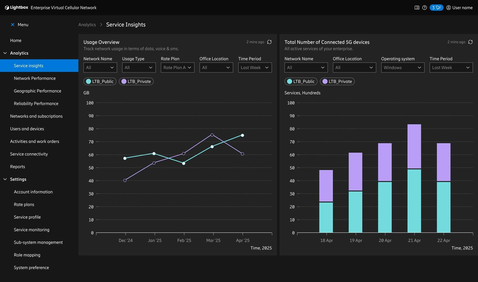Collapse the Analytics section in sidebar
The height and width of the screenshot is (282, 478).
tap(5, 53)
